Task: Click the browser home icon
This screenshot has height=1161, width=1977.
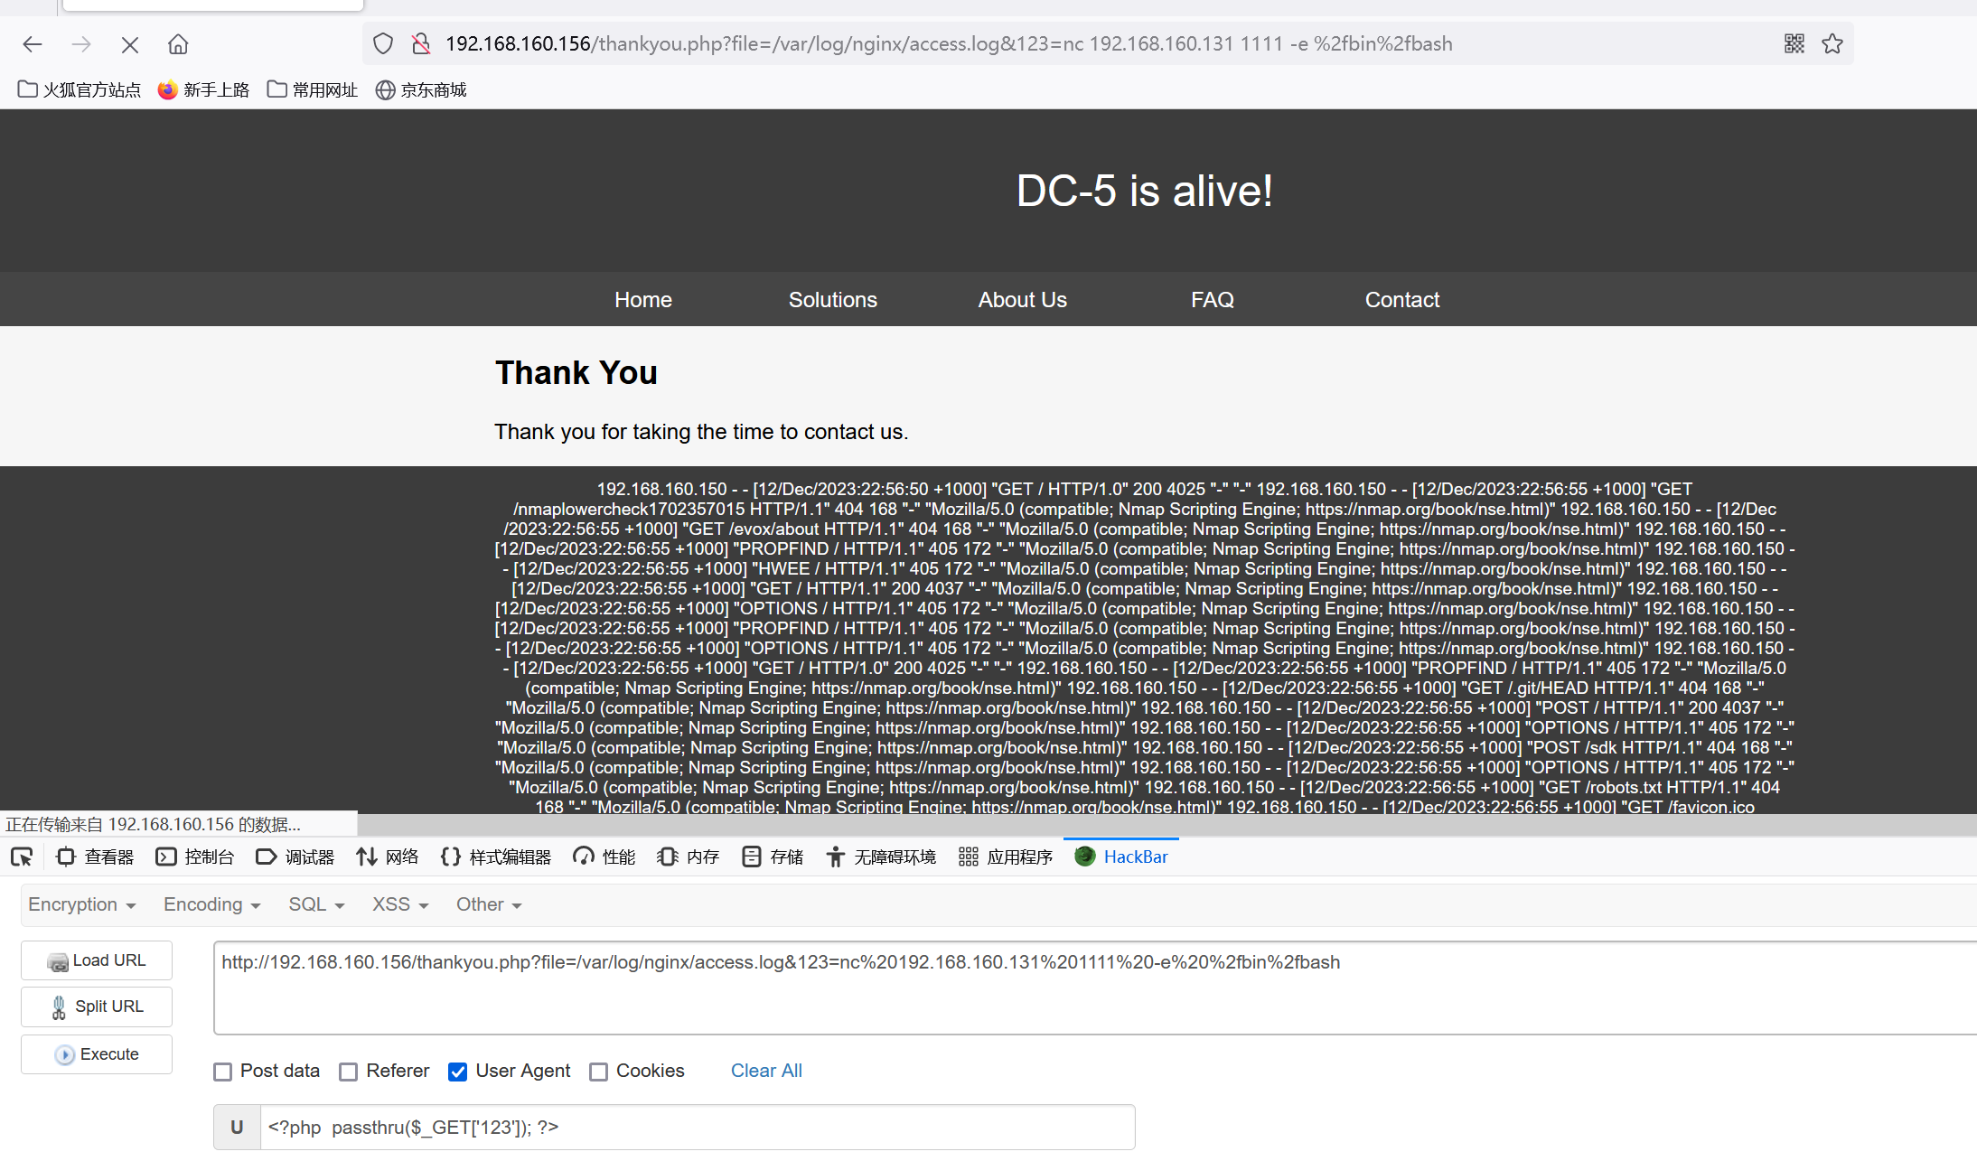Action: [x=178, y=44]
